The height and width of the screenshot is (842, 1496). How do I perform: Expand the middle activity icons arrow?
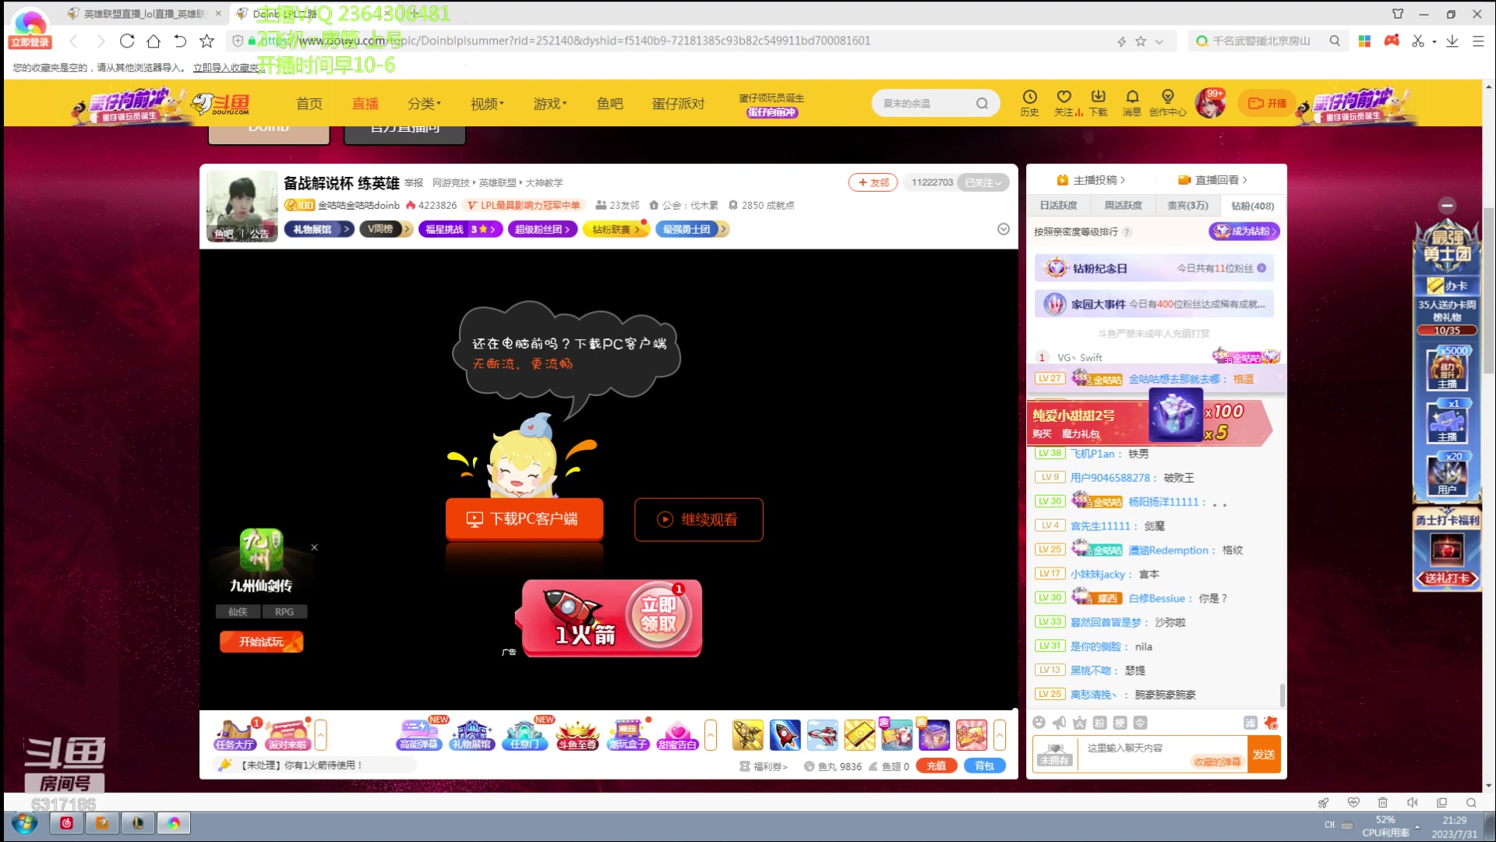click(x=711, y=734)
